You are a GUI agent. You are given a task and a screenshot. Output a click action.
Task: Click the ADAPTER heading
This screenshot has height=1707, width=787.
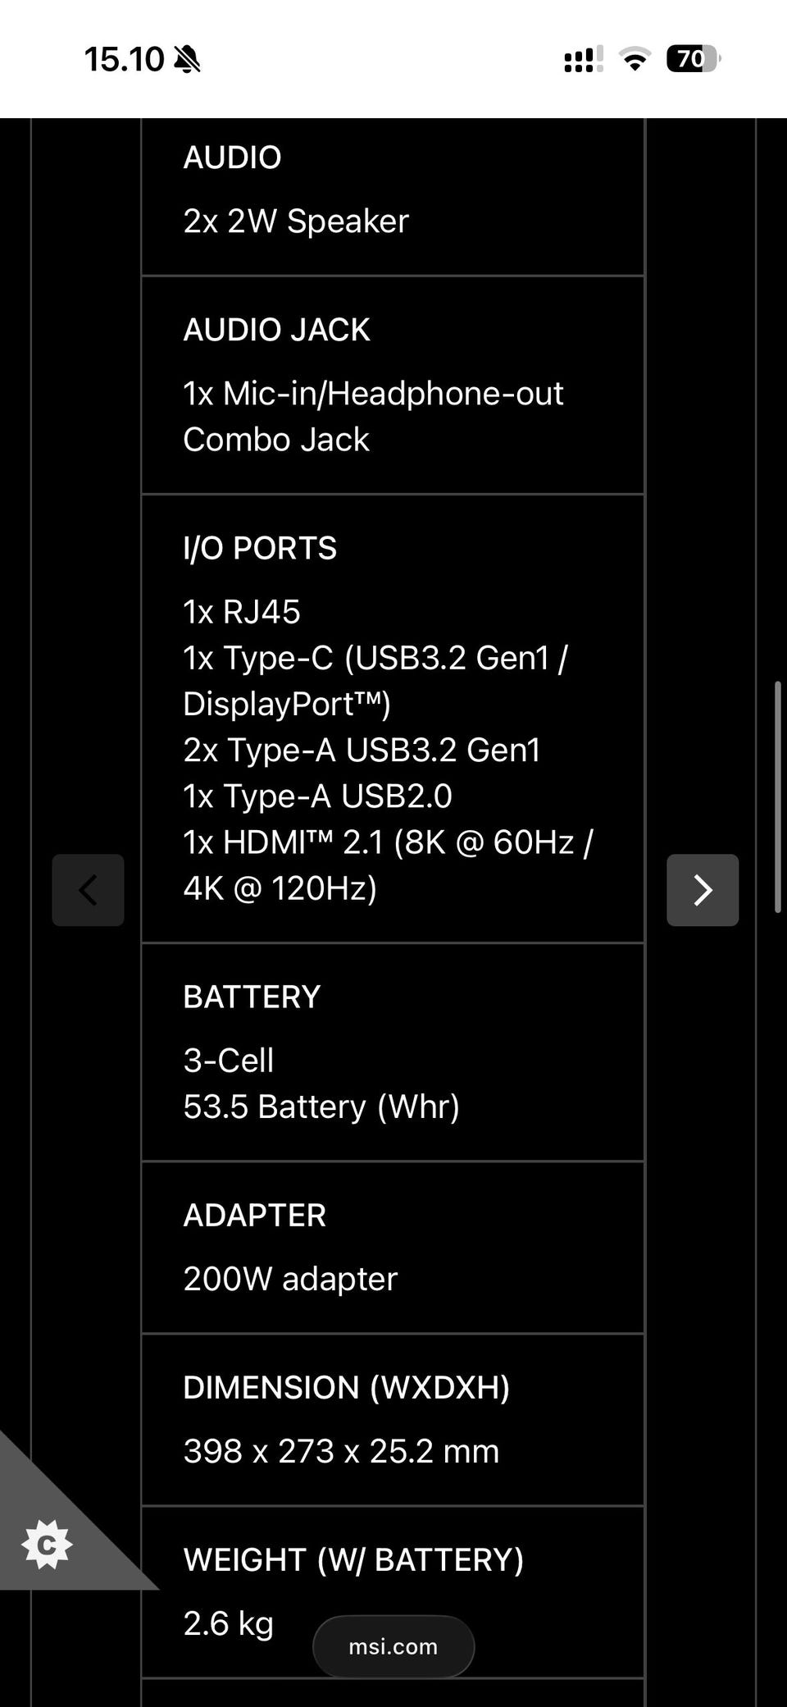pyautogui.click(x=254, y=1215)
